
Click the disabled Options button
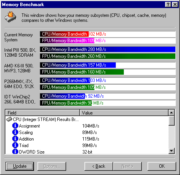[52, 166]
